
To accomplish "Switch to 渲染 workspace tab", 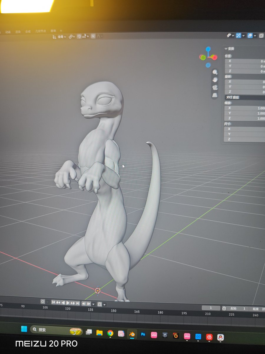I will (x=18, y=32).
